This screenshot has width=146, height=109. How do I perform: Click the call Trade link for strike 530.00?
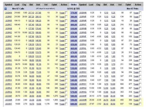pos(62,76)
